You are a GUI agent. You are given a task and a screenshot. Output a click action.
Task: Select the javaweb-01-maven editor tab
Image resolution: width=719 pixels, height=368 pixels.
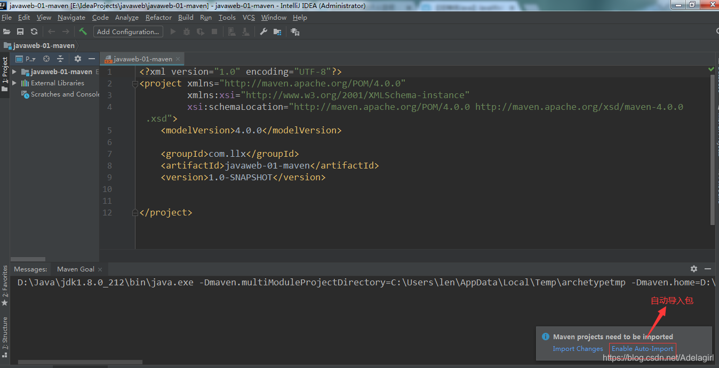(x=143, y=59)
